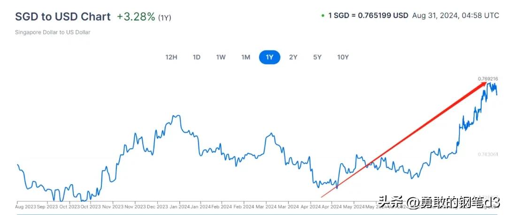Select the 5Y time range
This screenshot has height=215, width=507.
[x=317, y=57]
